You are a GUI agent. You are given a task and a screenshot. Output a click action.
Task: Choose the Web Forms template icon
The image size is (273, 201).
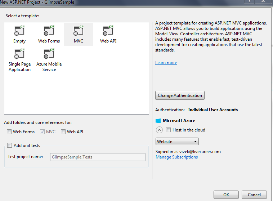(49, 31)
